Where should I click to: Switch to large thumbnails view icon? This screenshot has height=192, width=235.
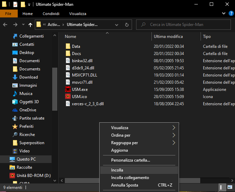tap(230, 187)
